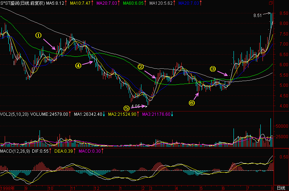Click the circled number 2 annotation marker
289x191 pixels.
coord(141,67)
